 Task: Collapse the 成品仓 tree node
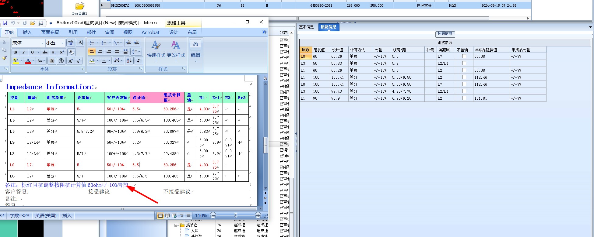pos(176,225)
